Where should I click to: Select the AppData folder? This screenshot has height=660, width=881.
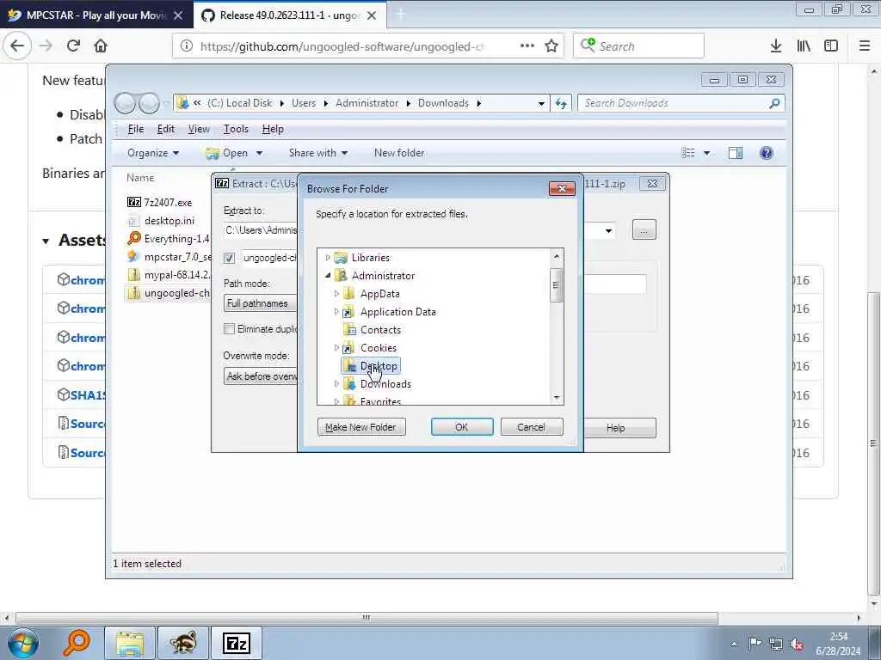tap(379, 294)
